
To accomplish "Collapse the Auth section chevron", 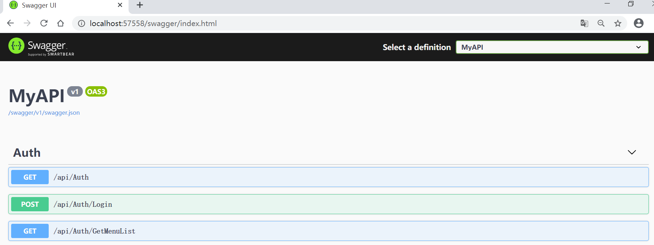I will coord(631,152).
